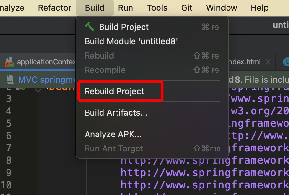
Task: Click the Spring XML file icon on applicationContext tab
Action: pyautogui.click(x=9, y=62)
